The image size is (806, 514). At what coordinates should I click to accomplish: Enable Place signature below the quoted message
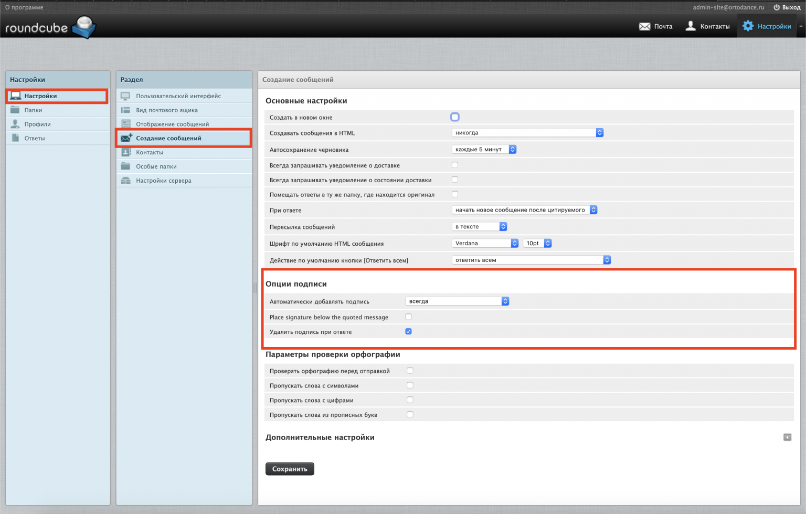[x=408, y=317]
